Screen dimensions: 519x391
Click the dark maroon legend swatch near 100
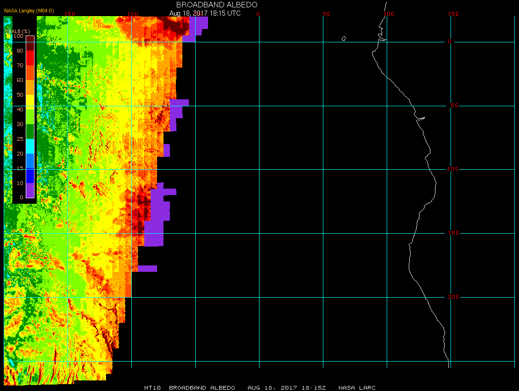pyautogui.click(x=30, y=43)
